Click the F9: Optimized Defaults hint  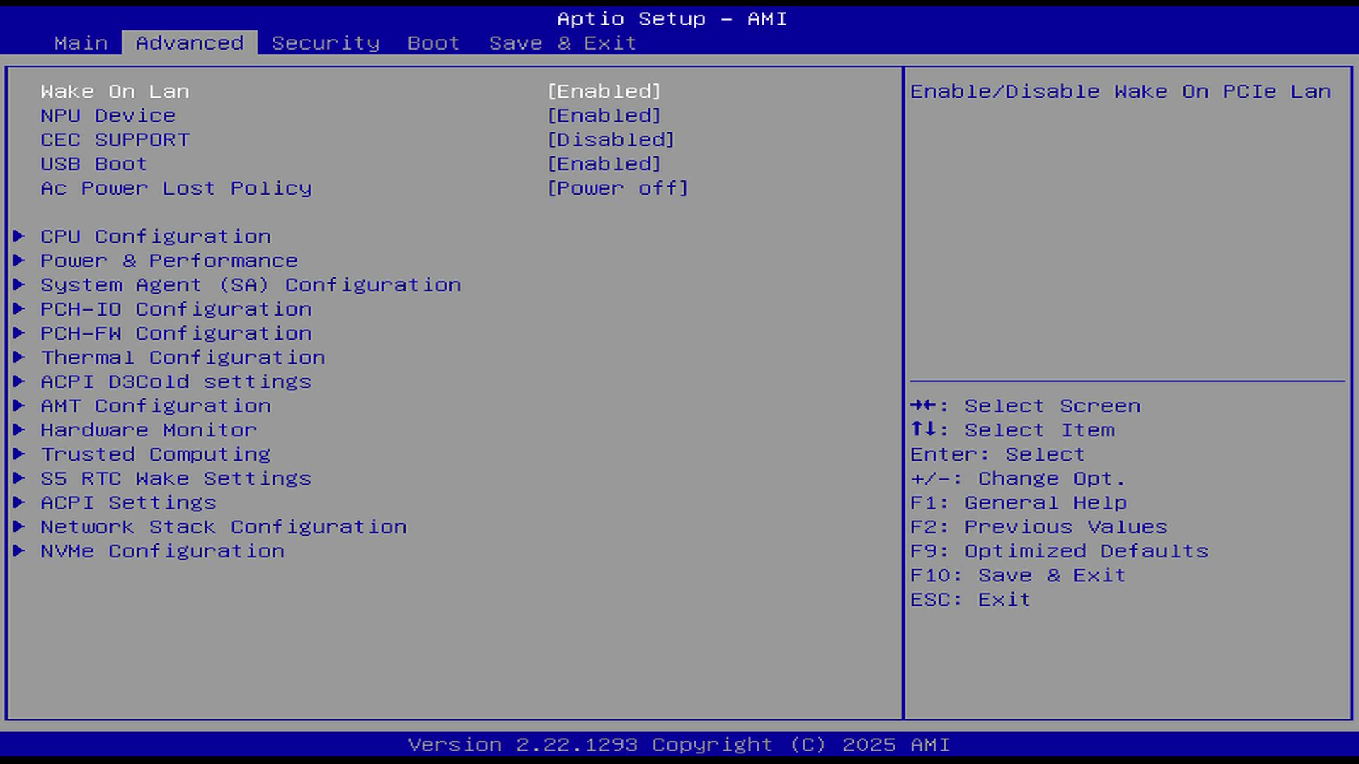[1059, 550]
